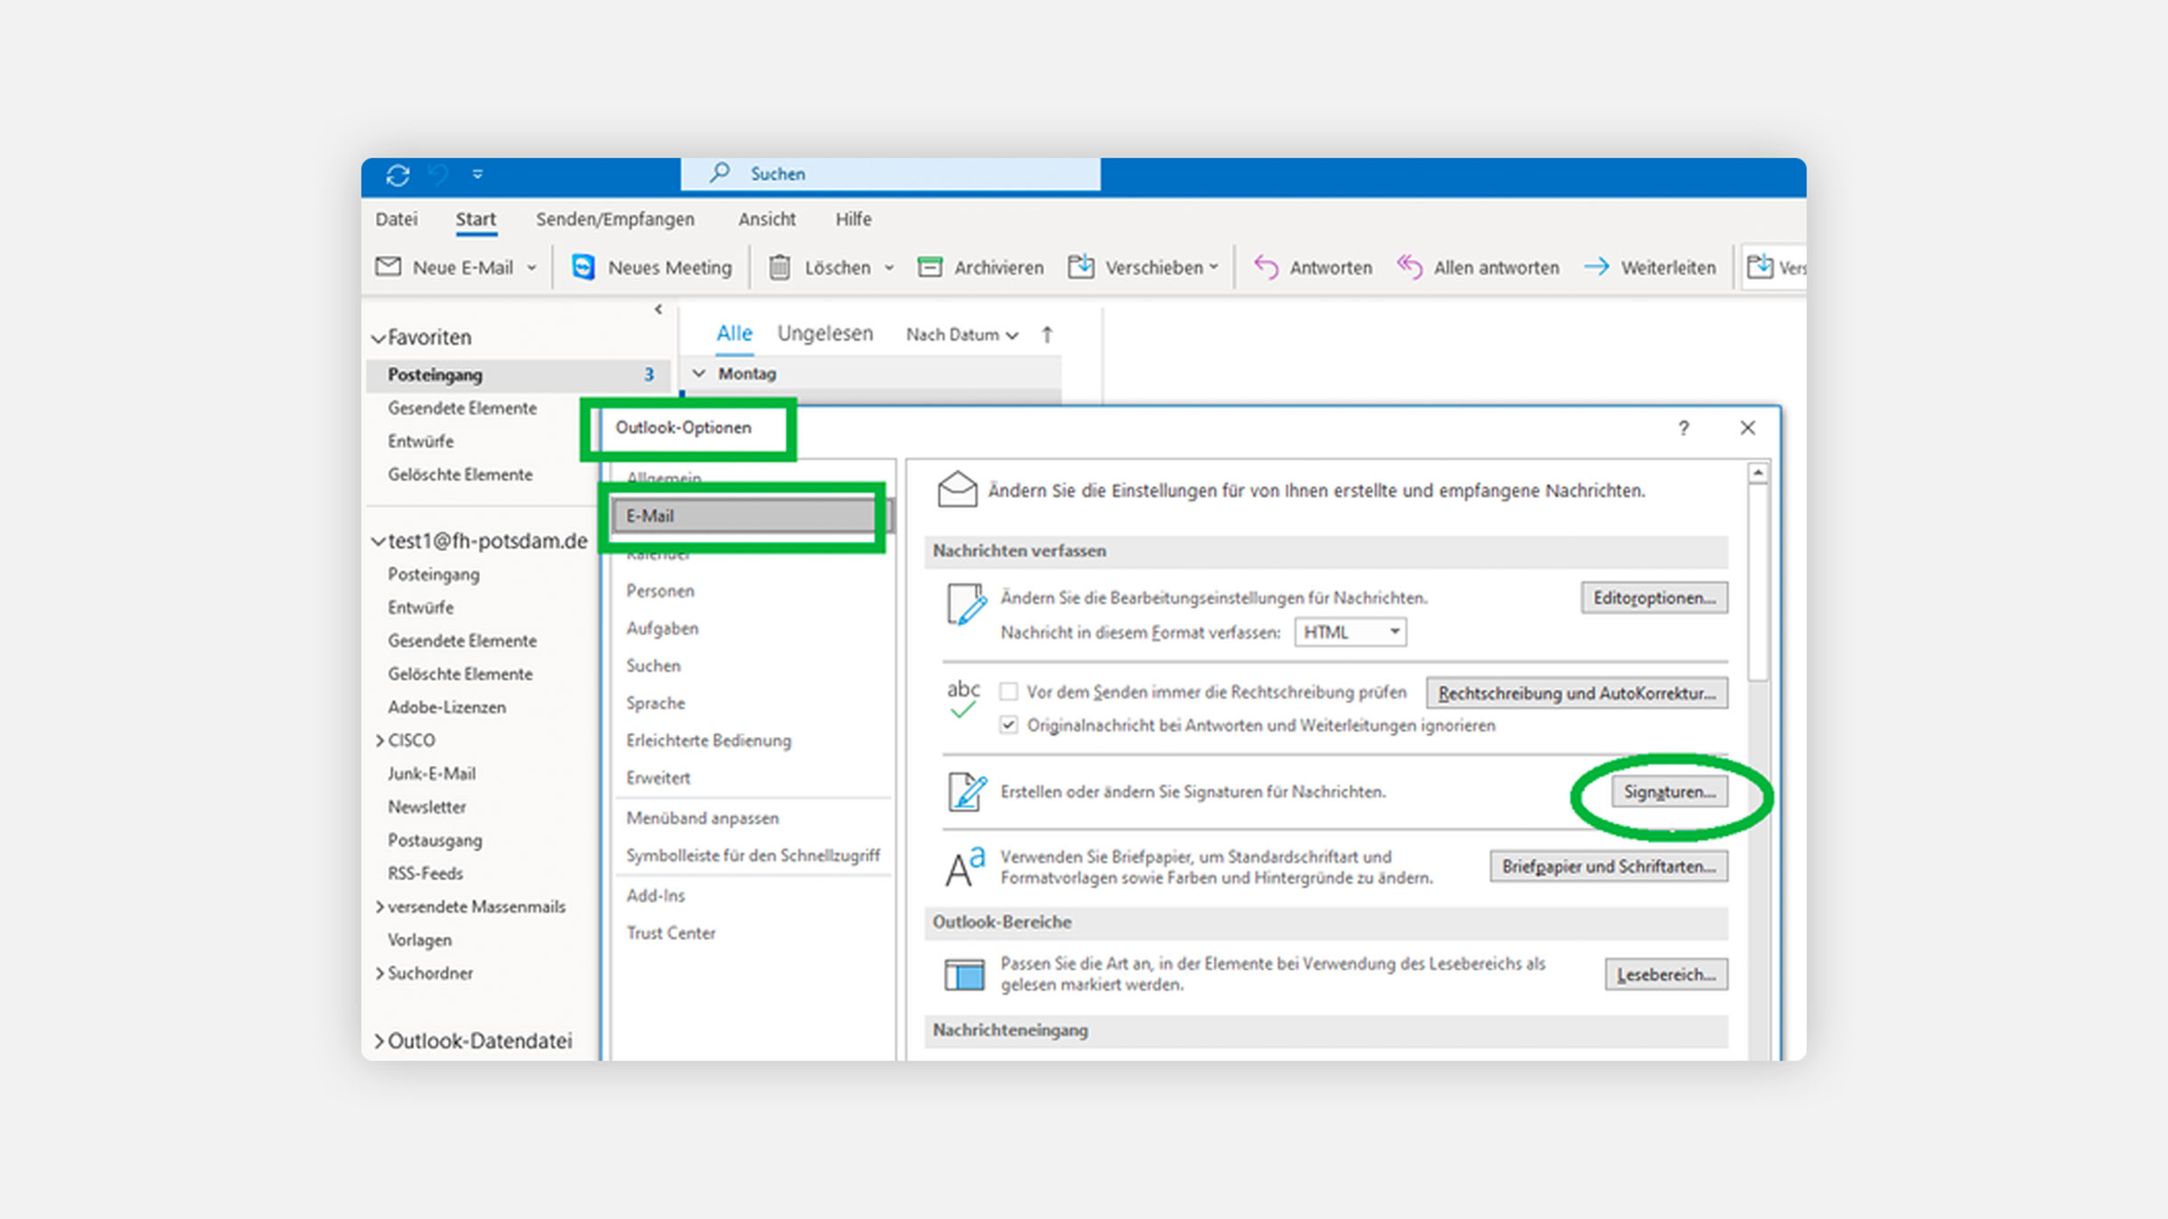2168x1219 pixels.
Task: Show the Alle messages filter
Action: (734, 333)
